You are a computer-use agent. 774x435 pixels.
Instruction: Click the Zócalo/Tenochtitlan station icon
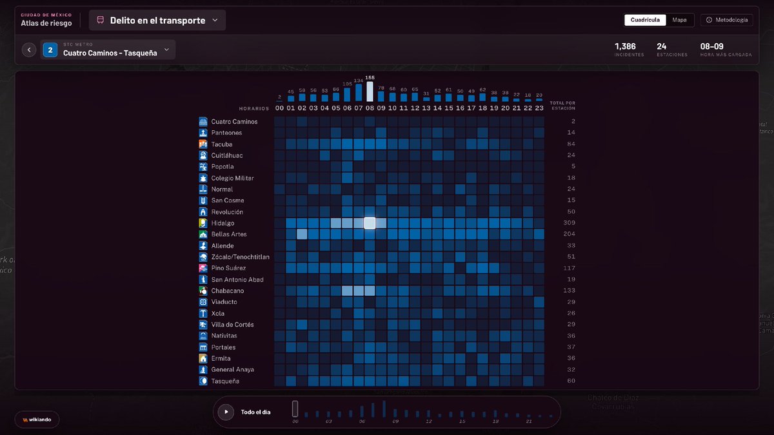click(203, 257)
